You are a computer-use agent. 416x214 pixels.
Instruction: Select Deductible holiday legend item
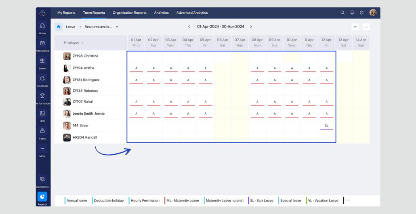[109, 201]
